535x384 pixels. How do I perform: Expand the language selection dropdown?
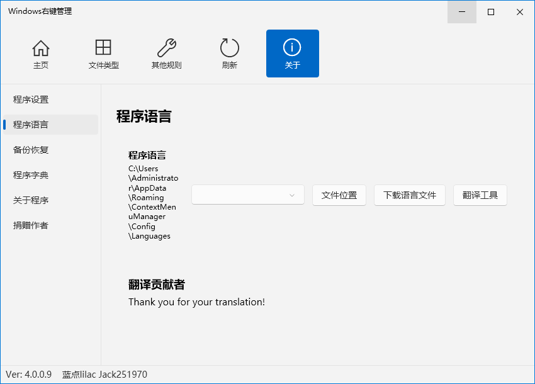tap(248, 195)
